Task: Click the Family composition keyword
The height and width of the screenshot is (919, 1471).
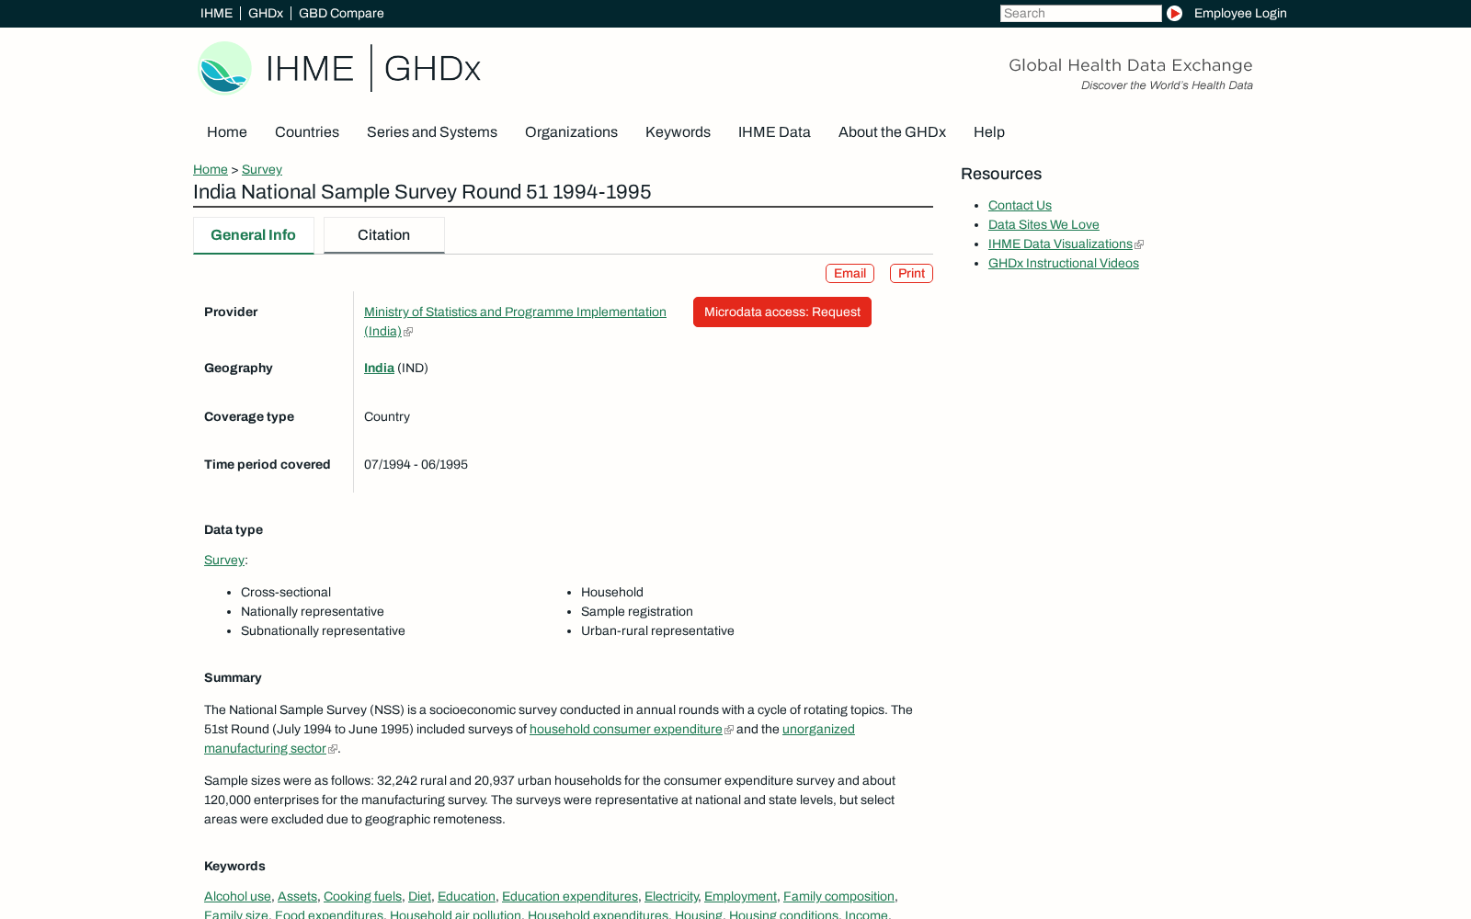Action: pos(838,896)
